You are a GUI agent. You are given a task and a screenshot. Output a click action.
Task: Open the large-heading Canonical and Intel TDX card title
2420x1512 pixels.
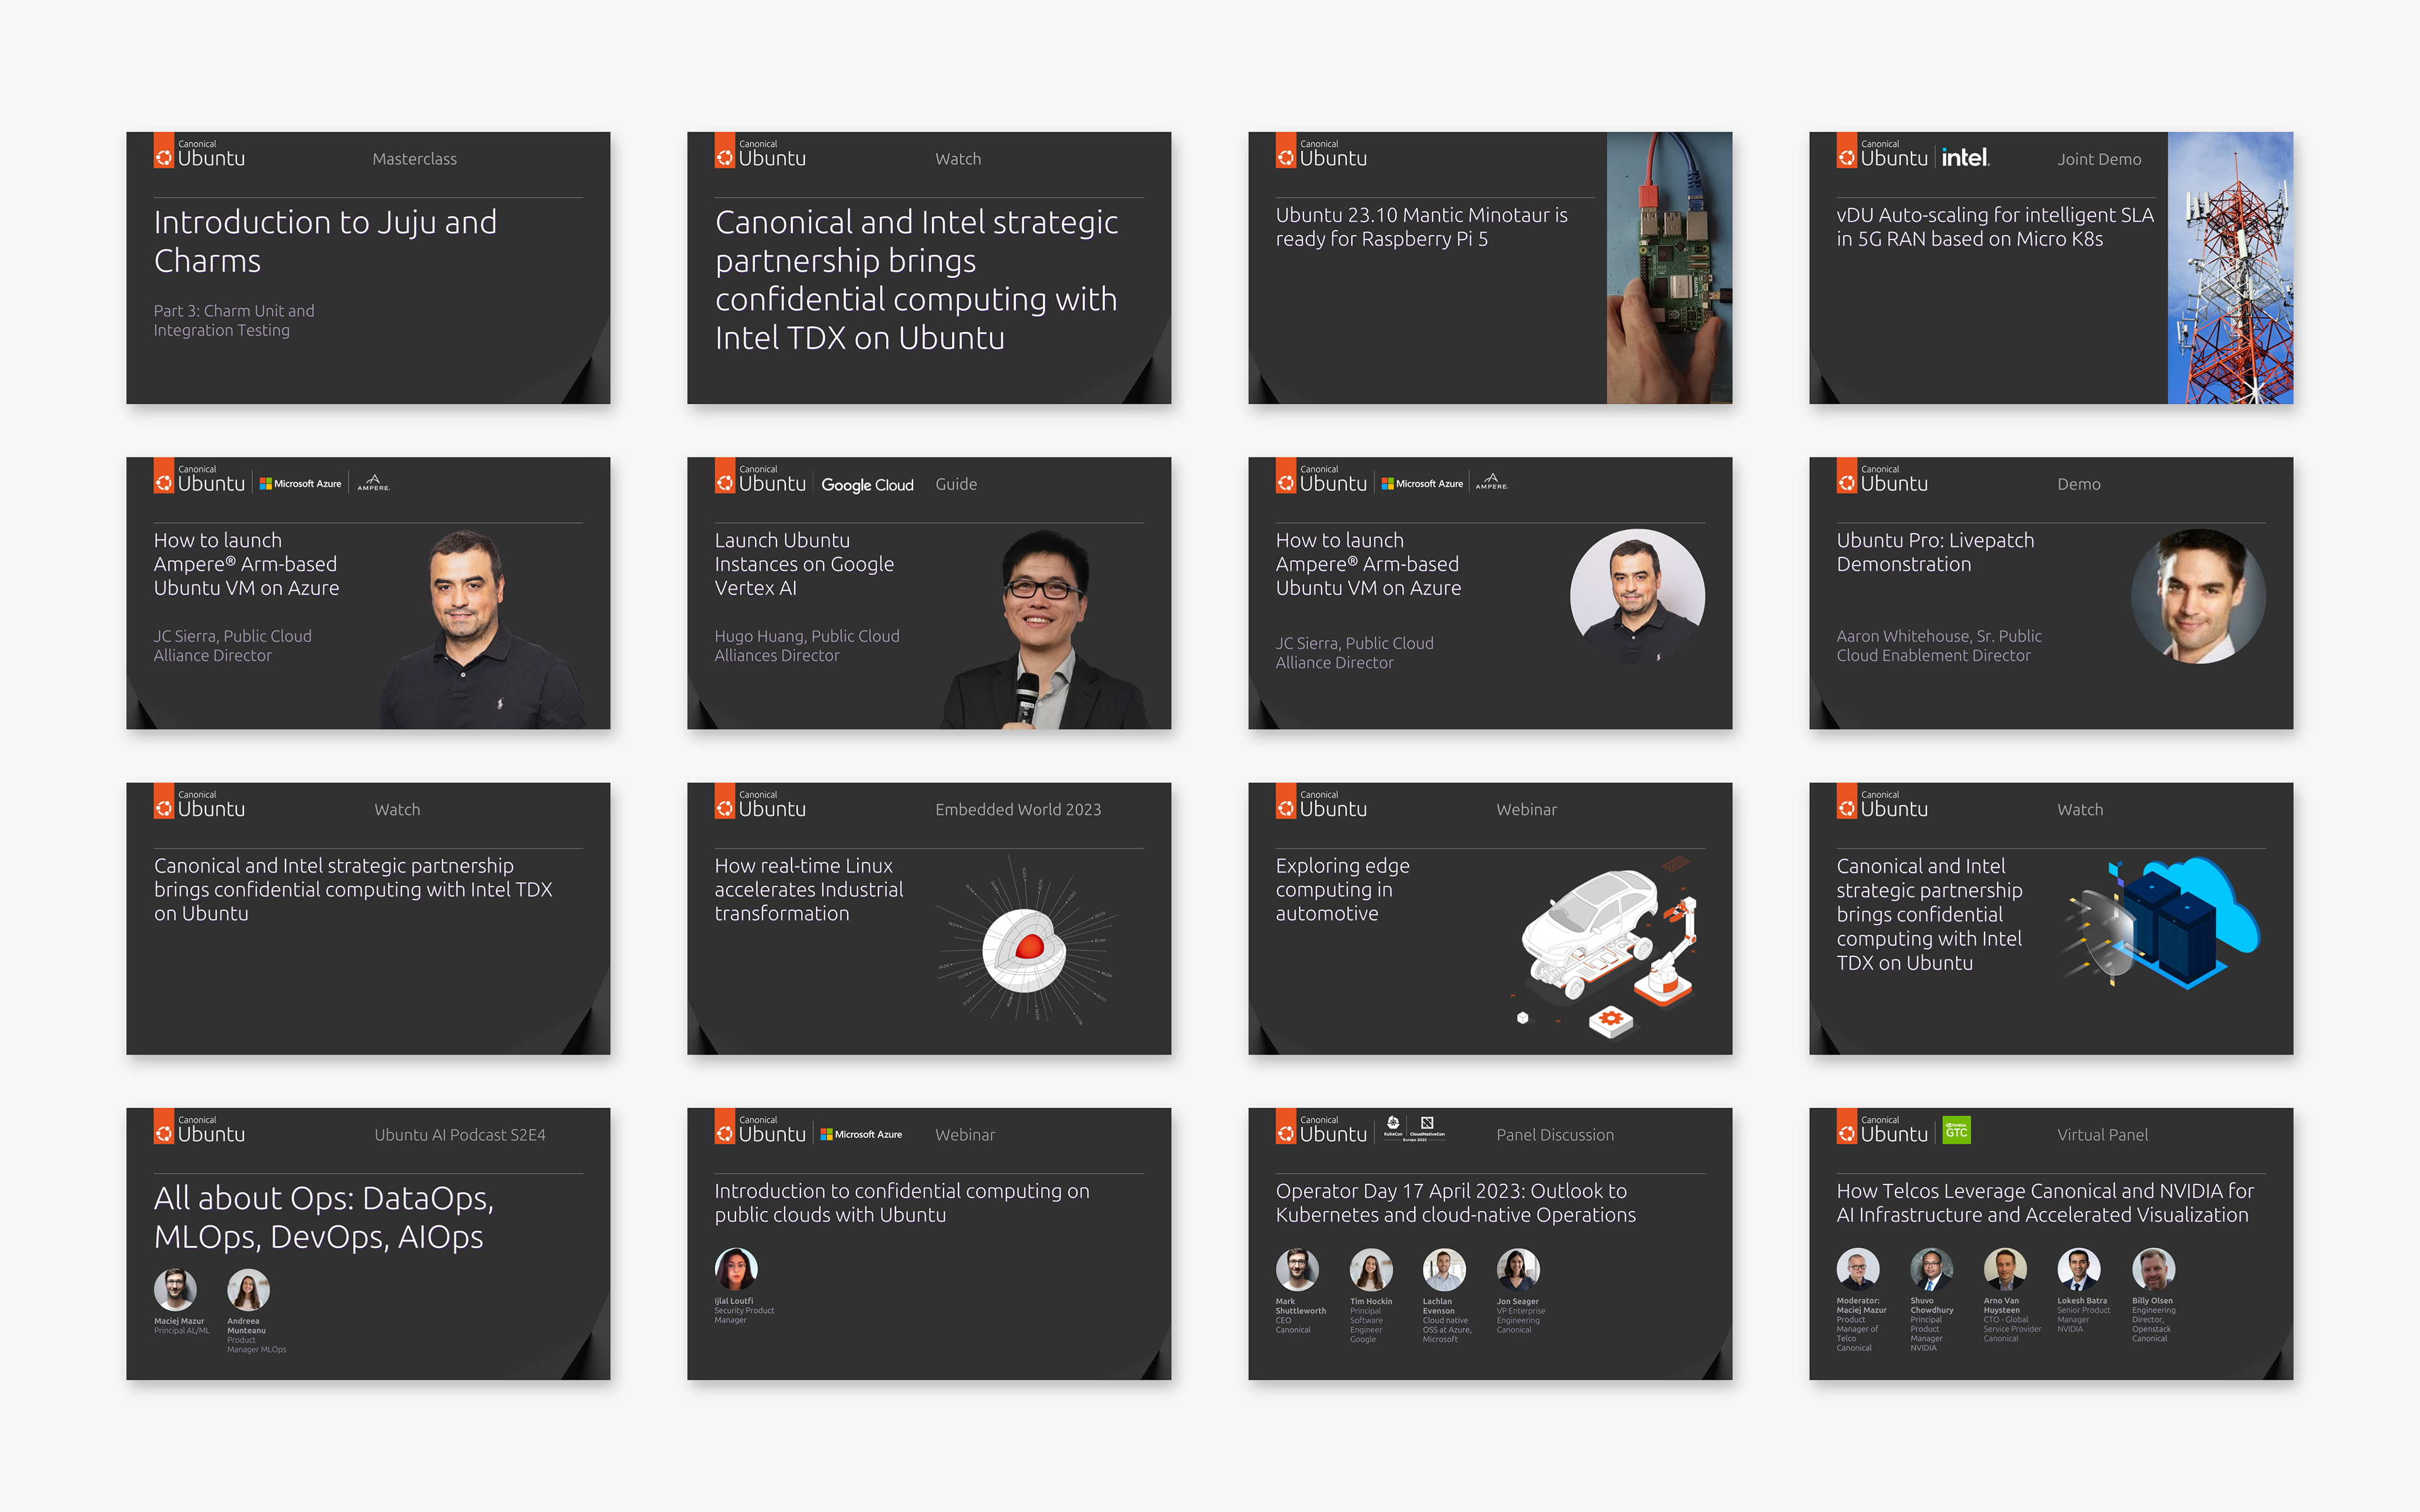[x=916, y=280]
